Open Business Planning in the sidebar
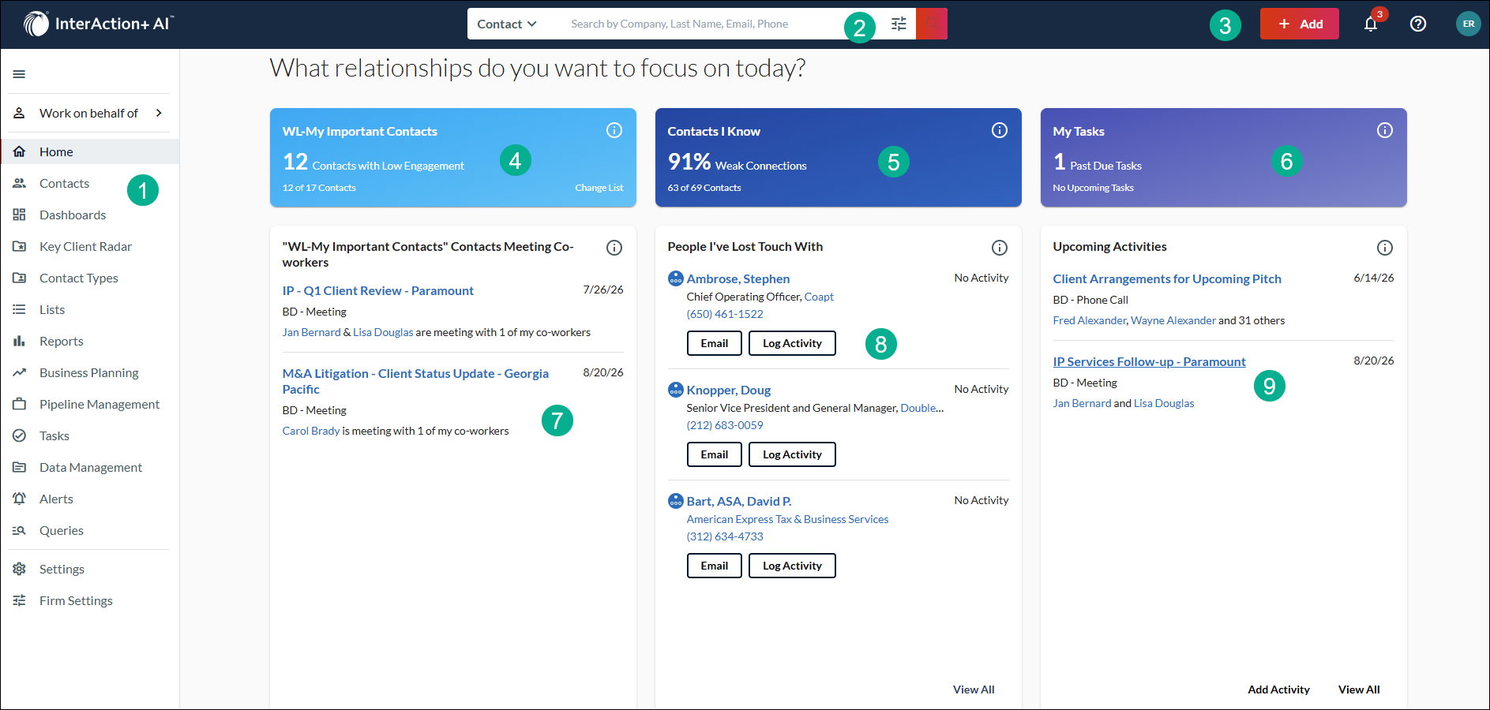The height and width of the screenshot is (710, 1490). coord(90,372)
